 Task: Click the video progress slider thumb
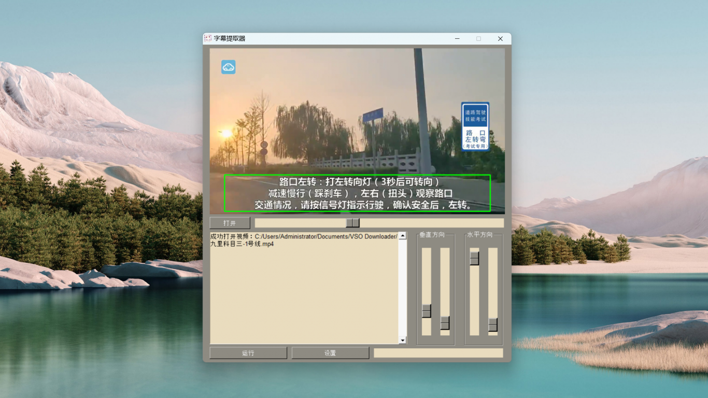click(x=352, y=223)
